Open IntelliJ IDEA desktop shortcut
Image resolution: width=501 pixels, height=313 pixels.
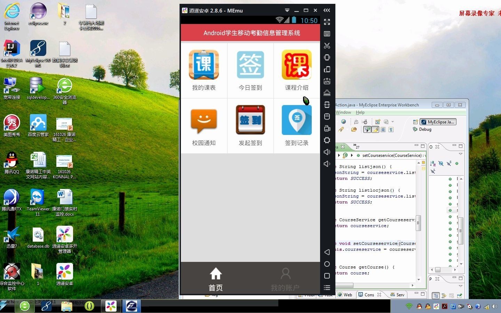tap(12, 53)
